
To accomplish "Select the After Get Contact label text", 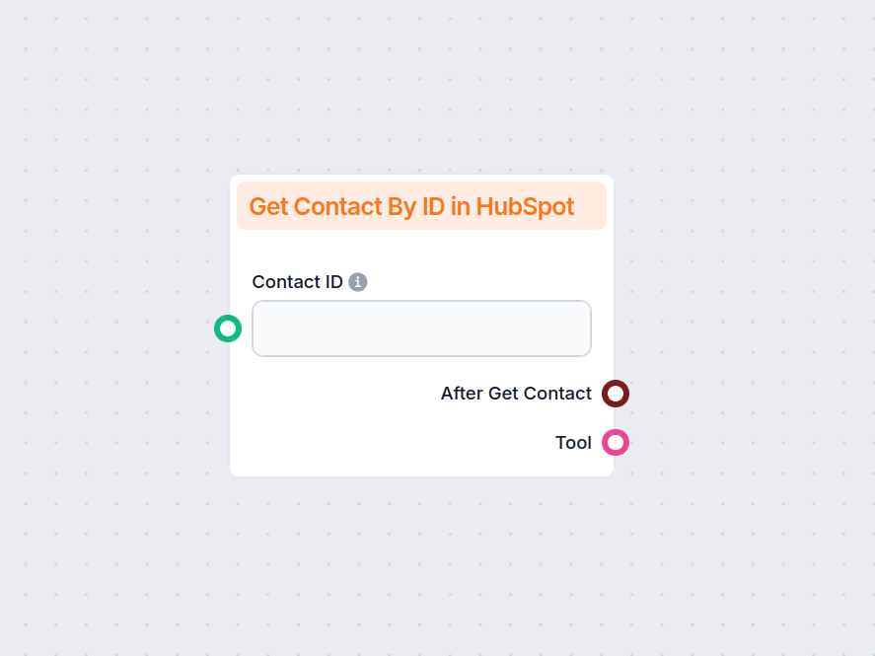I will tap(516, 393).
